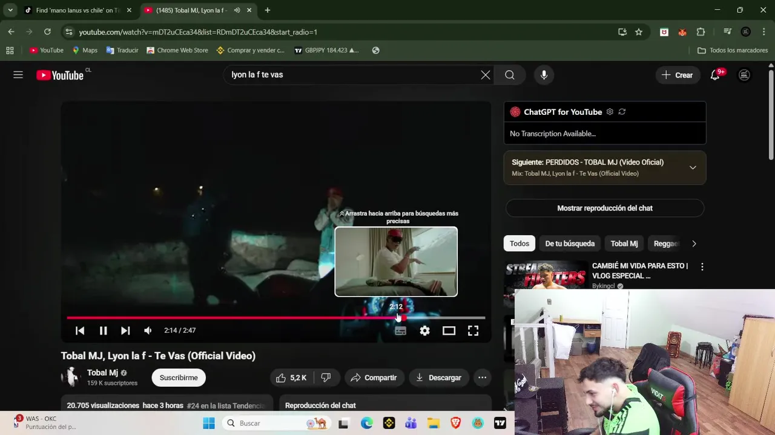Toggle subtitles on the video player
The image size is (775, 435).
pos(400,330)
